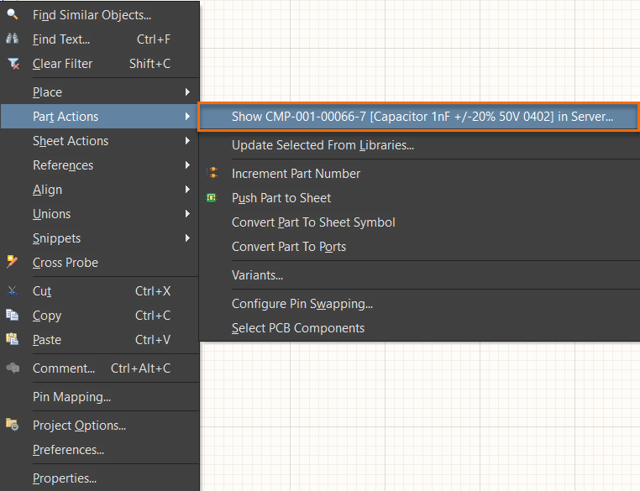The width and height of the screenshot is (640, 491).
Task: Click the Paste clipboard icon
Action: [13, 339]
